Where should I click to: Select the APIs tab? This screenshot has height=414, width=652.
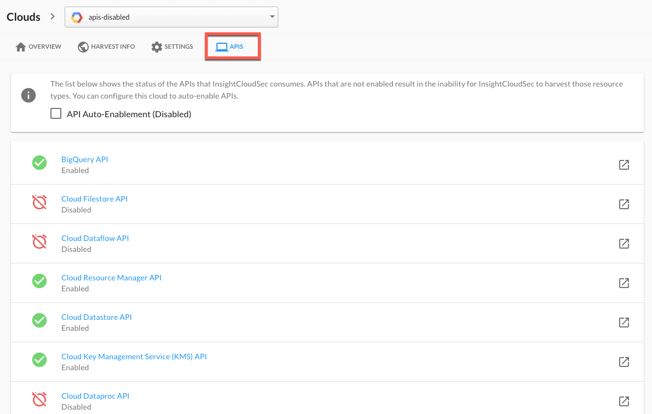click(x=230, y=47)
